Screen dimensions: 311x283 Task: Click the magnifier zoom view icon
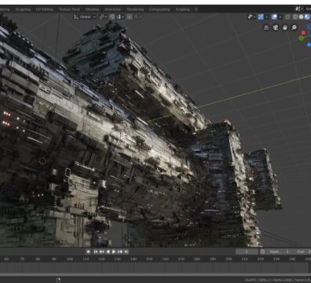[294, 28]
